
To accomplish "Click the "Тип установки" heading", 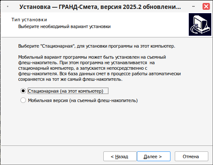I will [29, 20].
